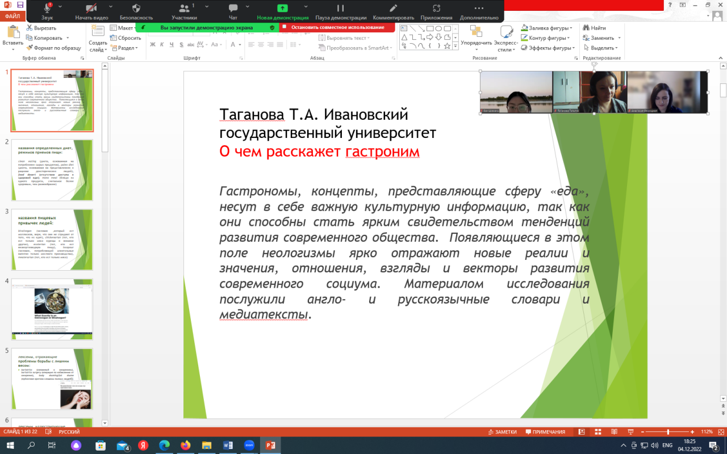Click the Вставить paste icon

[12, 32]
